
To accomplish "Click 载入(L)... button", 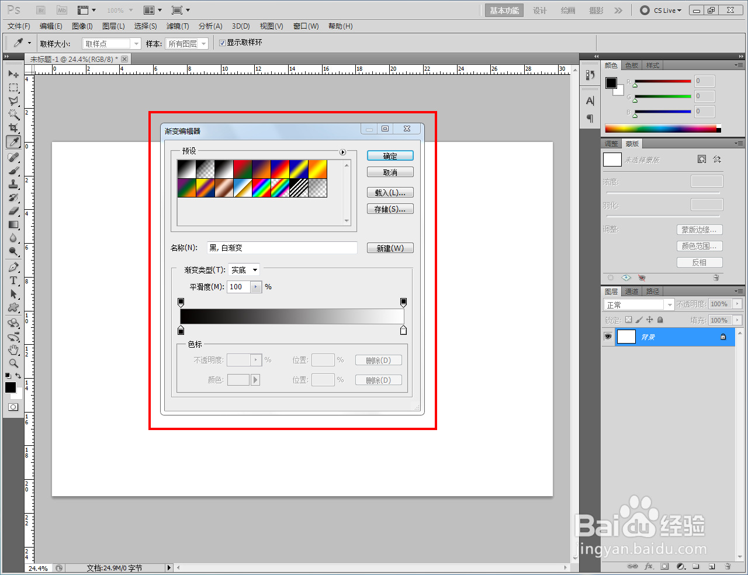I will pos(390,193).
